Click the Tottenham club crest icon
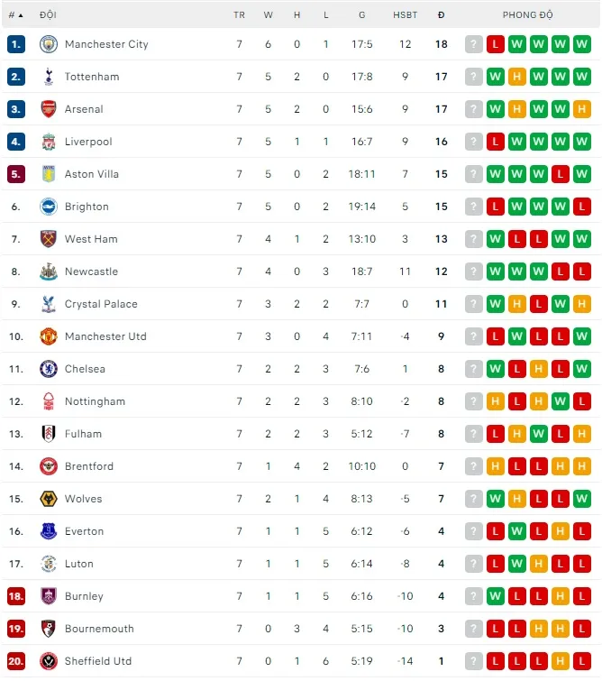Viewport: 602px width, 681px height. tap(49, 77)
